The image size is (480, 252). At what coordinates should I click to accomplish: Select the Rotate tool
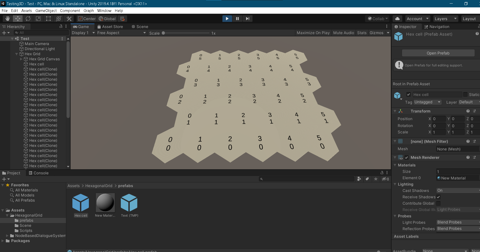[x=28, y=18]
